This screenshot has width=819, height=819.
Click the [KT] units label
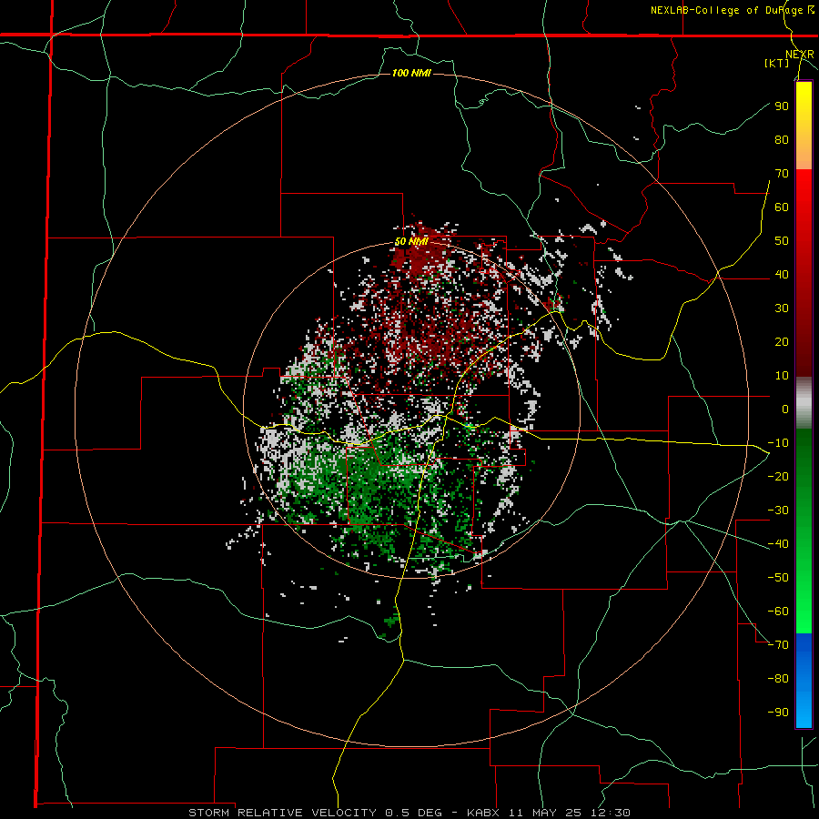[x=776, y=63]
